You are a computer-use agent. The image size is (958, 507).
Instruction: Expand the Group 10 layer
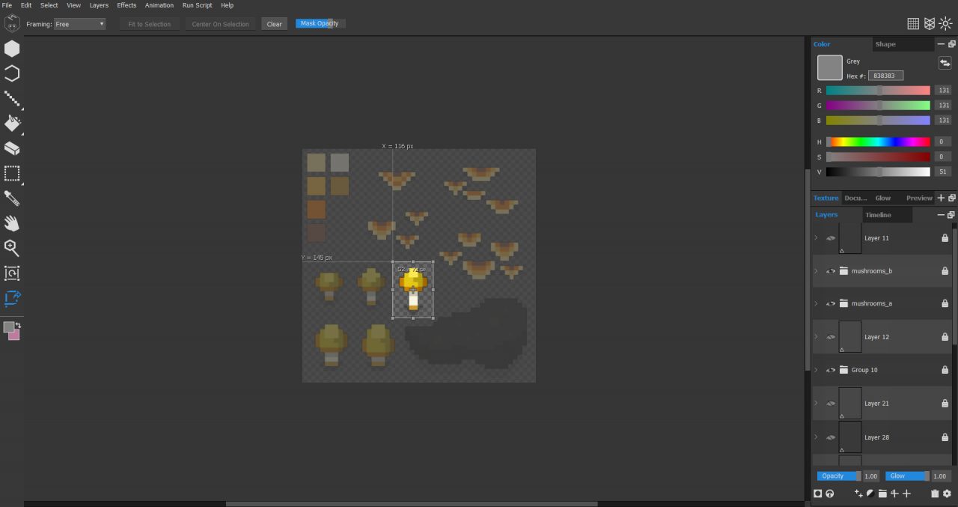point(815,369)
